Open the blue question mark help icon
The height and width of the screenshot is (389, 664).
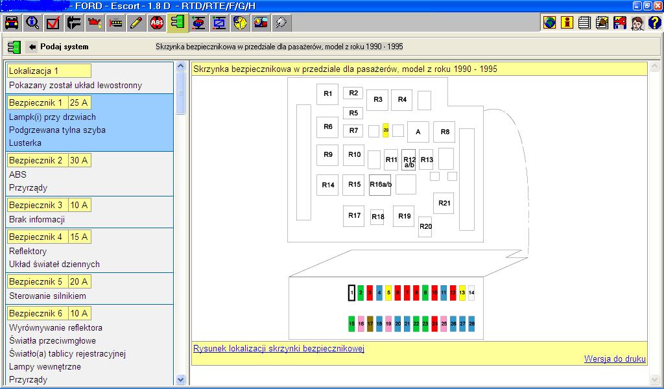point(654,23)
